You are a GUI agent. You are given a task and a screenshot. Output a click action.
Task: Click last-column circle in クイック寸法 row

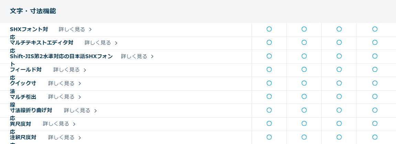tap(375, 83)
